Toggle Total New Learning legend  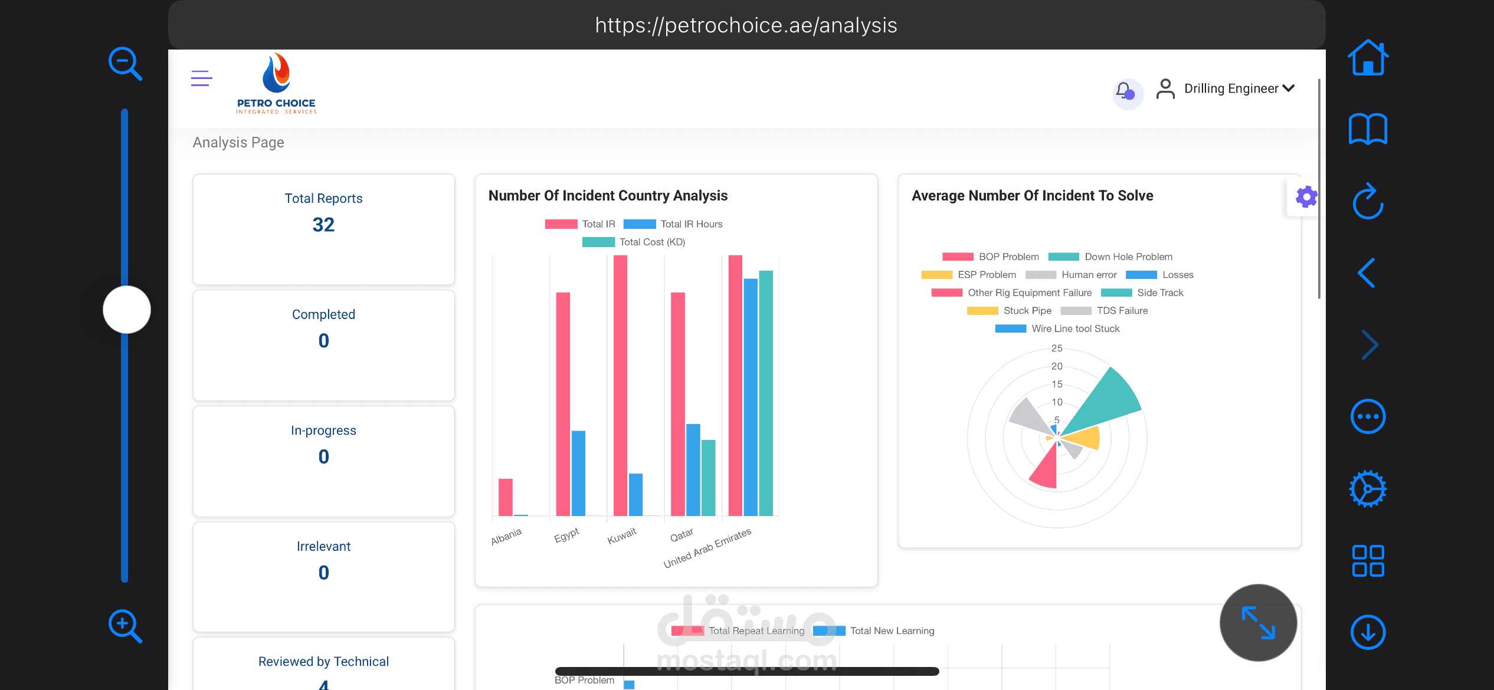click(x=874, y=630)
